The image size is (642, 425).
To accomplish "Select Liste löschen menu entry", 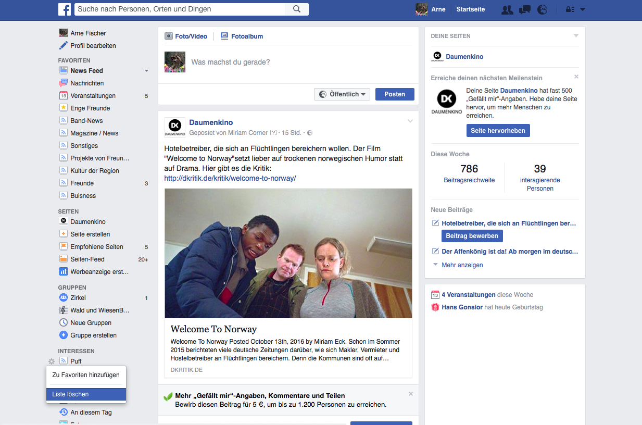I will pyautogui.click(x=86, y=394).
